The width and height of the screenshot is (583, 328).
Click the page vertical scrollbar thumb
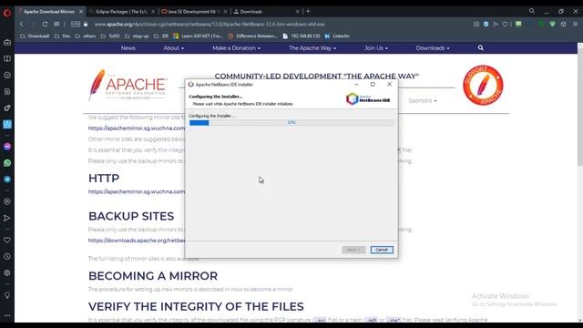point(579,108)
